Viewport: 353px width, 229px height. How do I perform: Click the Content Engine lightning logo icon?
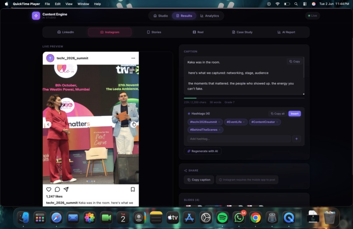[36, 16]
